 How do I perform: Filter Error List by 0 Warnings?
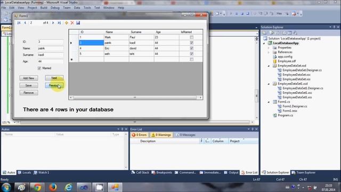(x=161, y=135)
